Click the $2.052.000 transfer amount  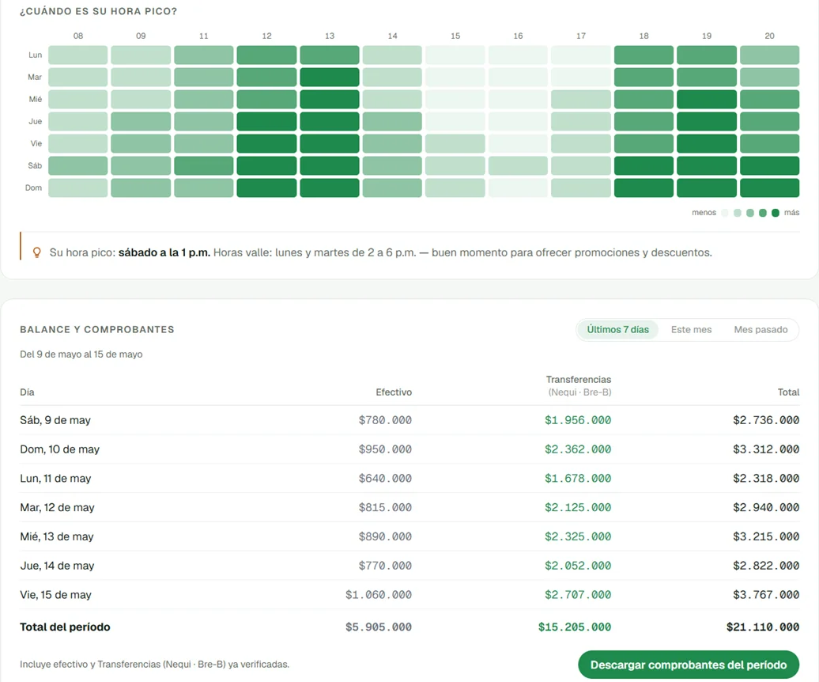pos(578,566)
